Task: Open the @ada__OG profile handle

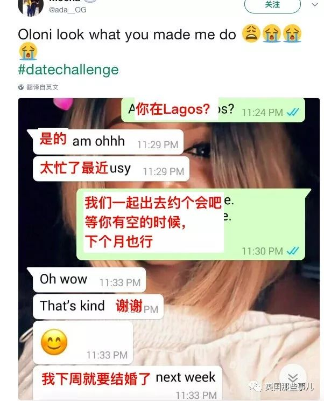Action: (68, 10)
